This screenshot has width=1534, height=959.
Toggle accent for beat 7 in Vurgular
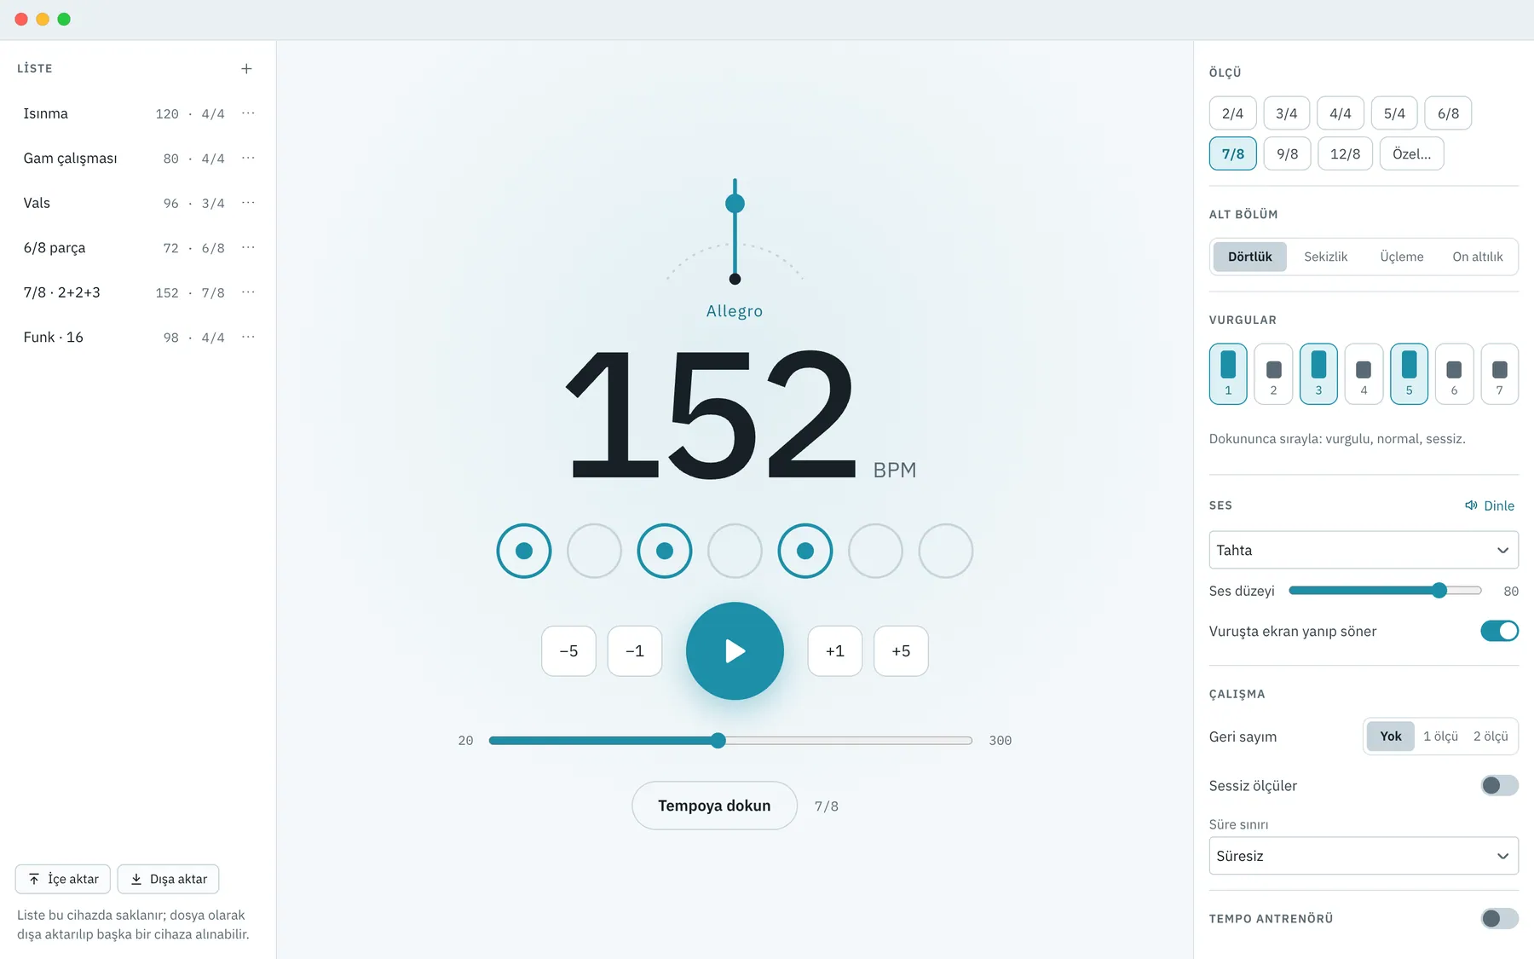pos(1500,373)
